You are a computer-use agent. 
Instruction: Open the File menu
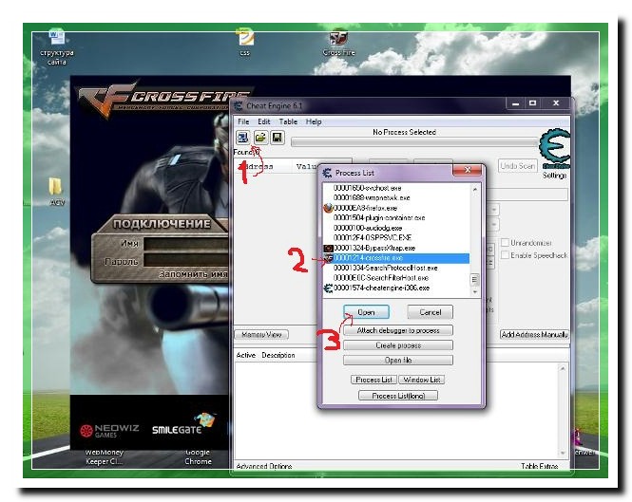click(x=243, y=121)
